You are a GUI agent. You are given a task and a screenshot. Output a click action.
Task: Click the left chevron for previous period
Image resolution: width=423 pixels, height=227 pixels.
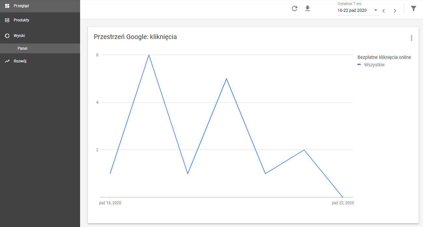pos(383,10)
